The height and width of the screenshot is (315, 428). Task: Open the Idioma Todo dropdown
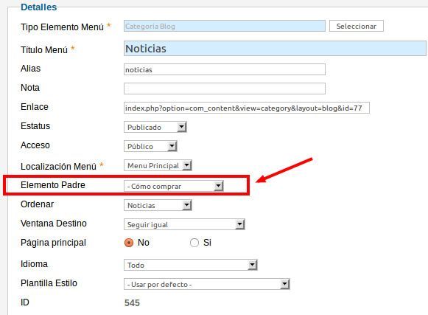191,265
